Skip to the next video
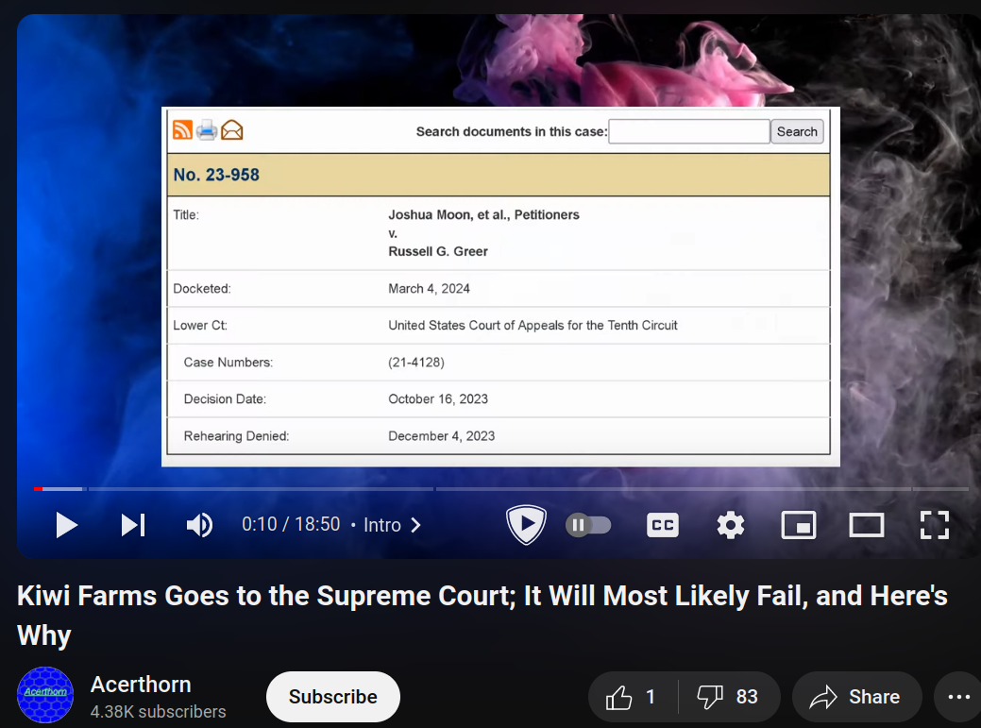This screenshot has width=981, height=728. pyautogui.click(x=133, y=525)
